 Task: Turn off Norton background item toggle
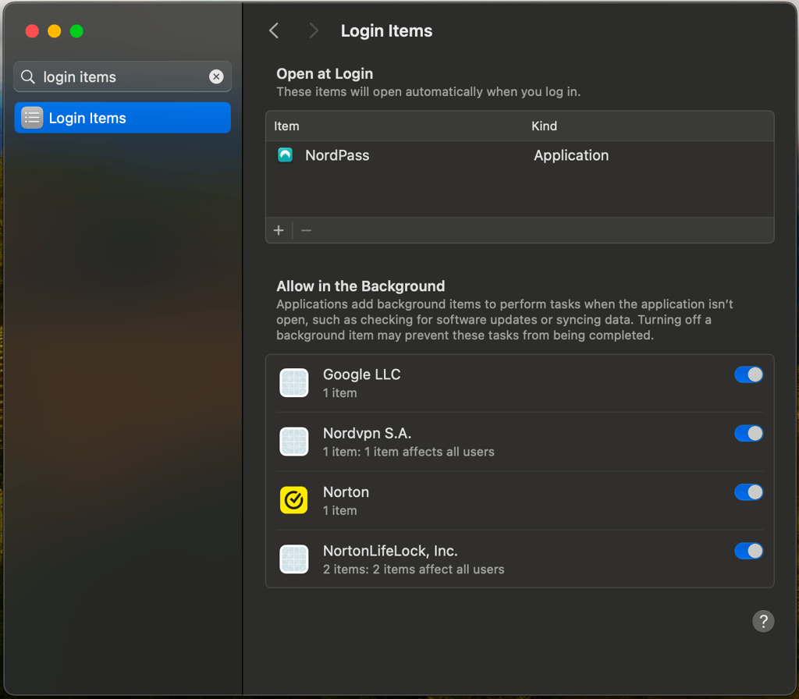(748, 492)
